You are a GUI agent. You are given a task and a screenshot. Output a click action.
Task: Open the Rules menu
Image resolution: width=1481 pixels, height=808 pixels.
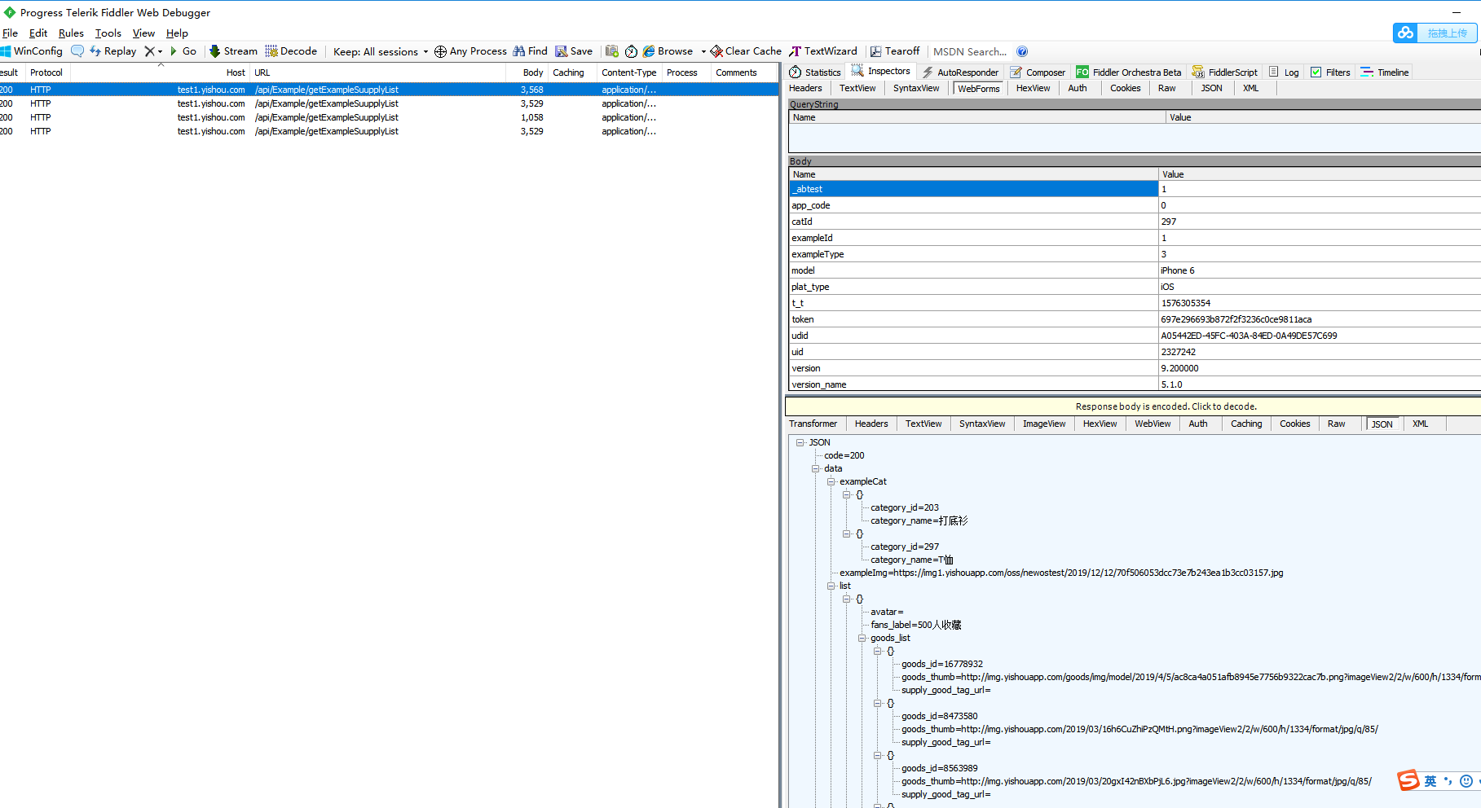71,33
